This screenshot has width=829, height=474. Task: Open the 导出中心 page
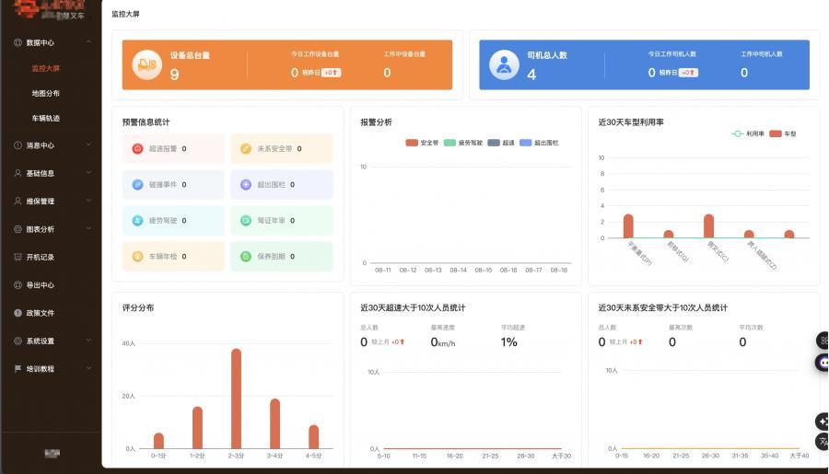[40, 285]
